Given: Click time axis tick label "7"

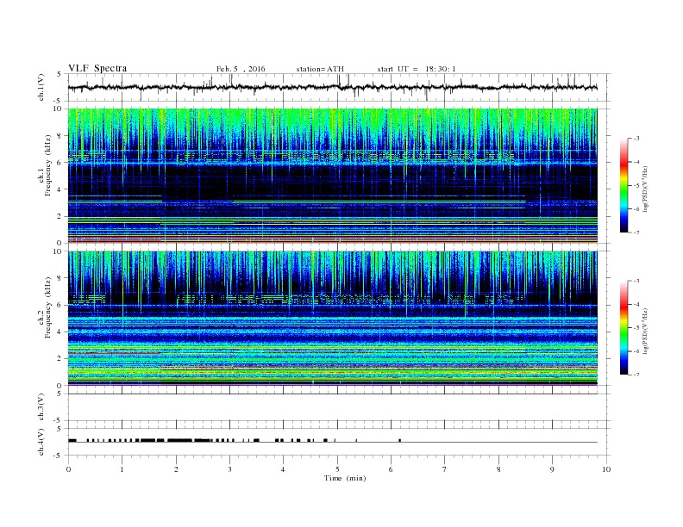Looking at the screenshot, I should click(x=445, y=469).
